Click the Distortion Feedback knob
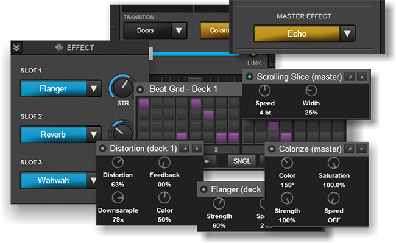The image size is (396, 243). (x=164, y=162)
